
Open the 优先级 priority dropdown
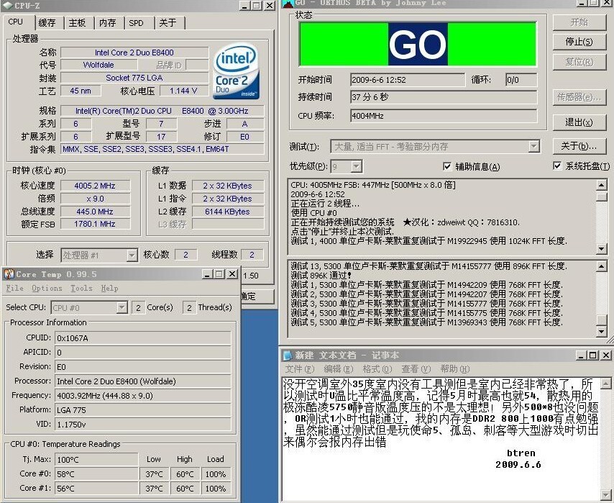pos(356,166)
